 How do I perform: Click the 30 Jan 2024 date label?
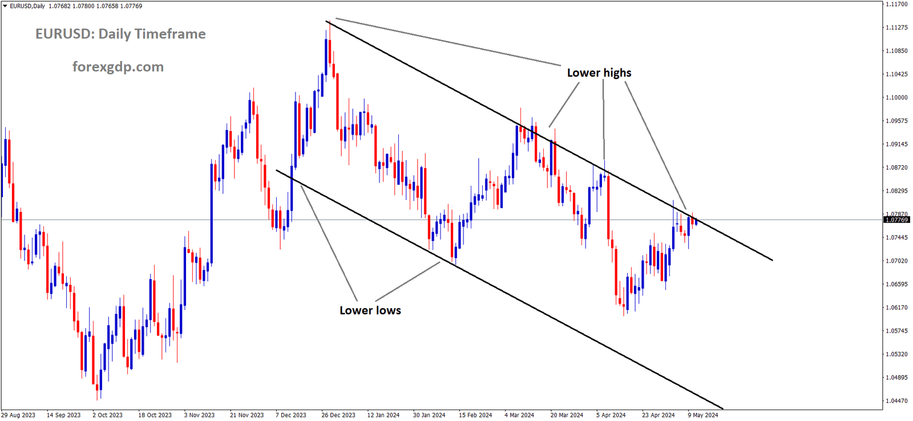pos(429,415)
